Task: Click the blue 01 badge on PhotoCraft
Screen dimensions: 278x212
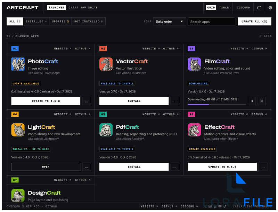Action: tap(15, 49)
